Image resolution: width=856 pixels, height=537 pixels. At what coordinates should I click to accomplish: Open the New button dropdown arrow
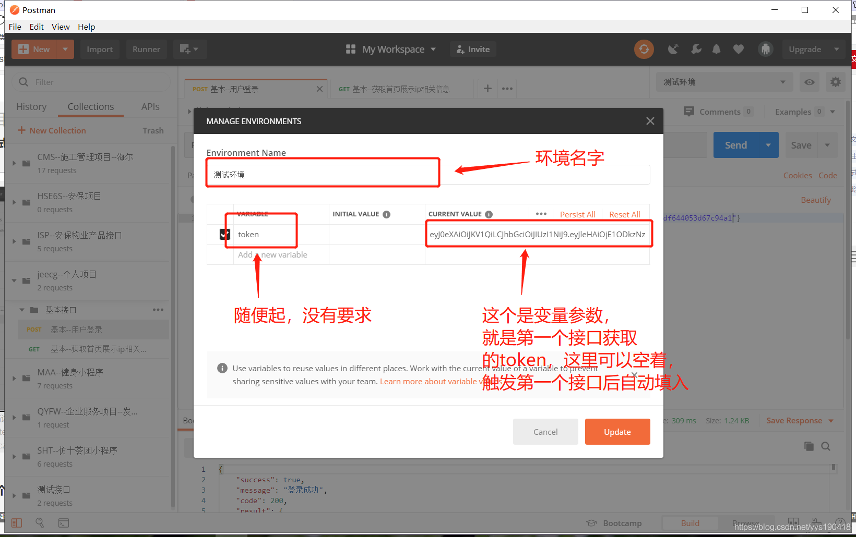click(x=65, y=49)
